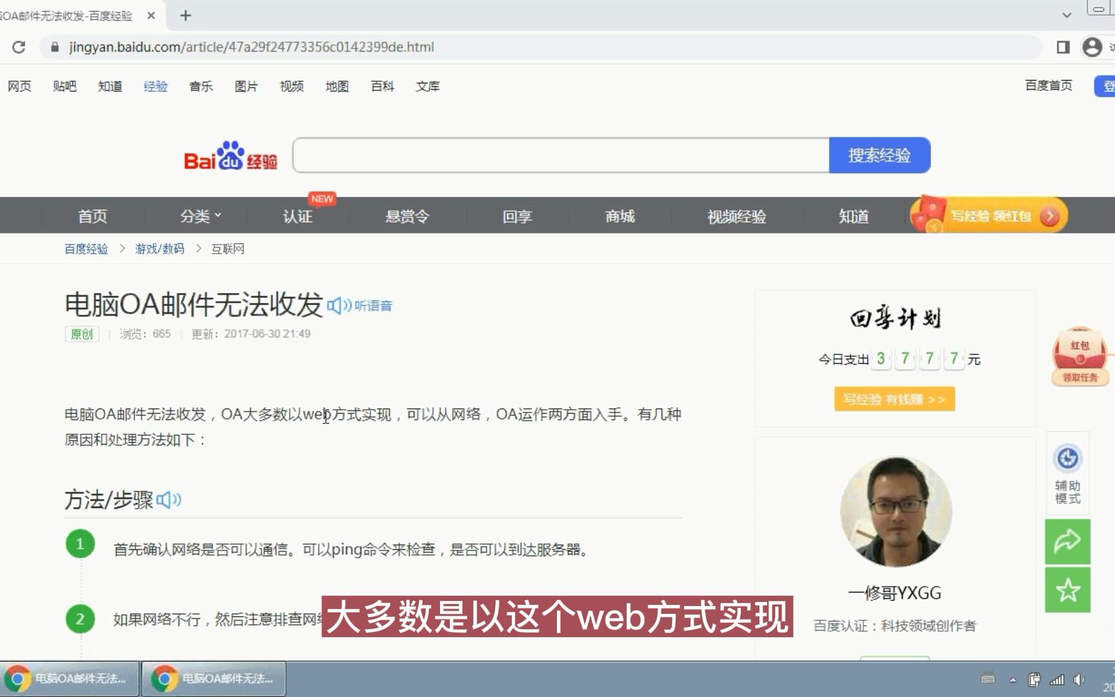
Task: Open 悬赏令 menu item
Action: click(x=407, y=216)
